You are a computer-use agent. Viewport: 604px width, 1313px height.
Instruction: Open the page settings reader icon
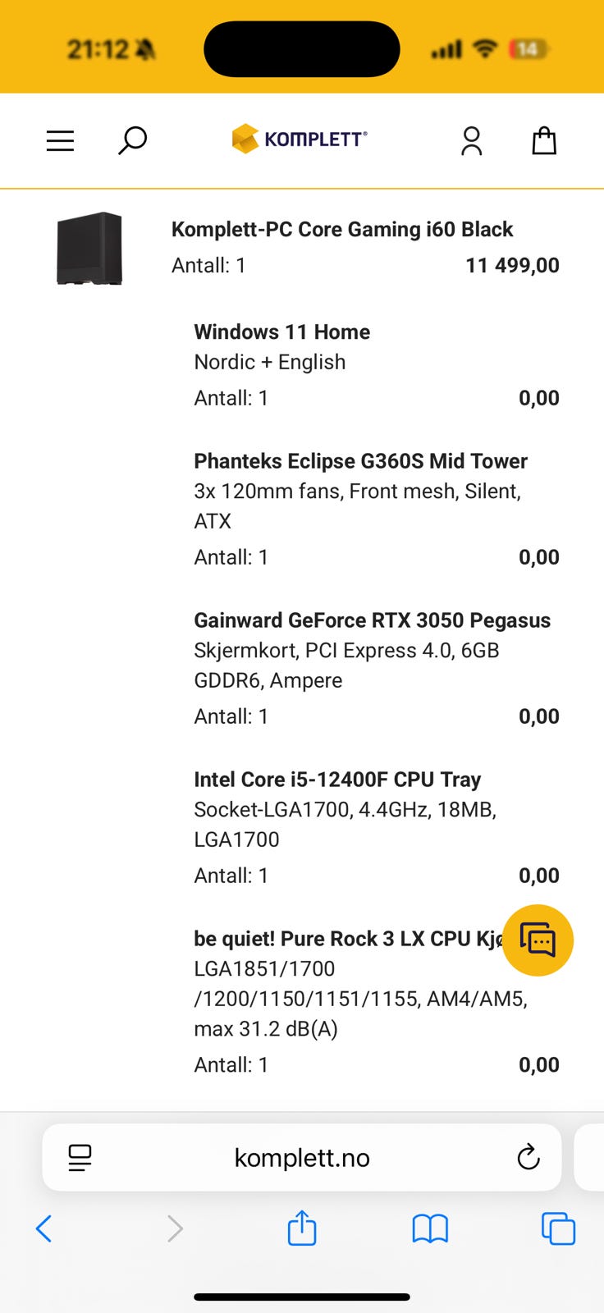[80, 1157]
